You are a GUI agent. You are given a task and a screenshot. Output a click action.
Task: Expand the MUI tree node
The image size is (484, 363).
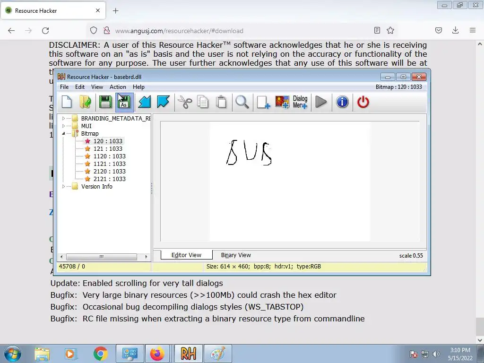pos(64,126)
